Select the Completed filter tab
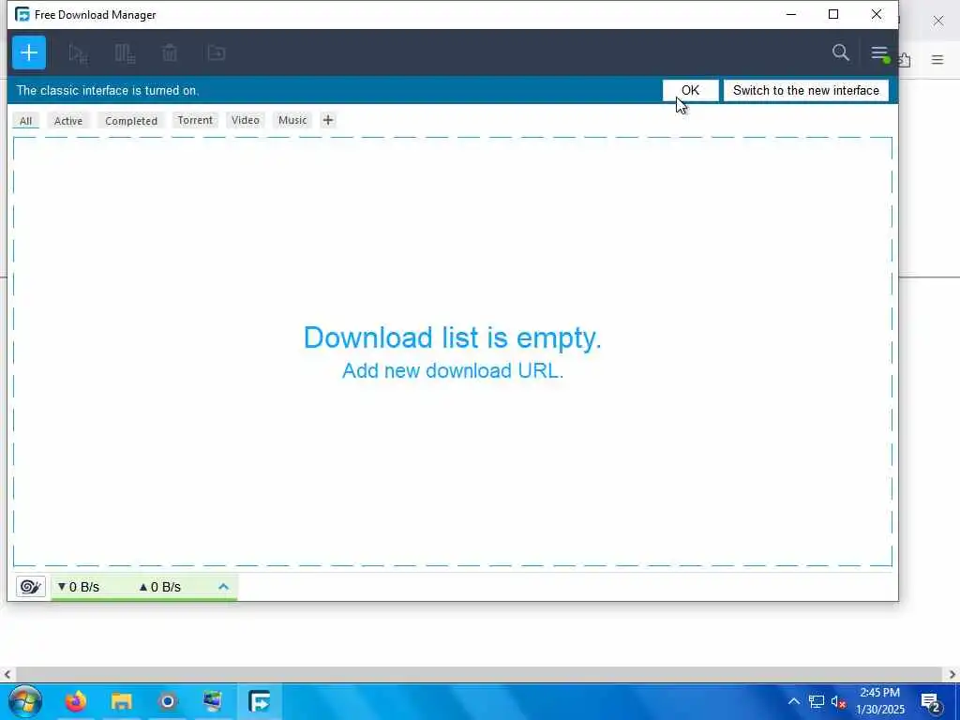The width and height of the screenshot is (960, 720). coord(131,121)
